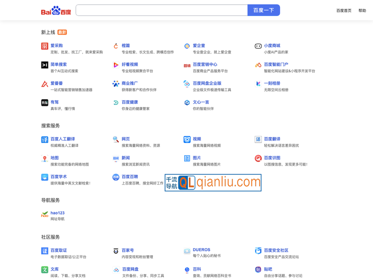
Task: Open 帮助 in the top navigation
Action: pos(362,11)
